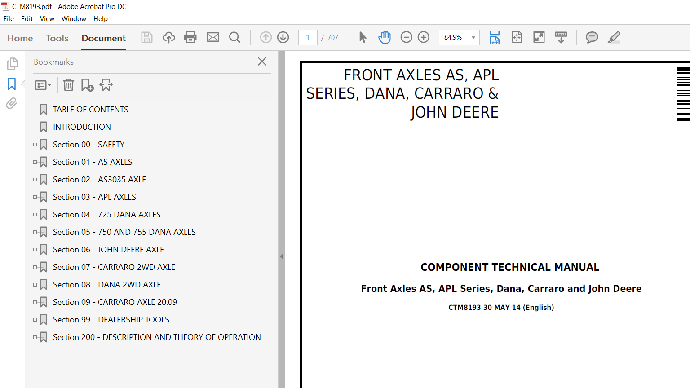The height and width of the screenshot is (388, 690).
Task: Open the View menu
Action: coord(47,19)
